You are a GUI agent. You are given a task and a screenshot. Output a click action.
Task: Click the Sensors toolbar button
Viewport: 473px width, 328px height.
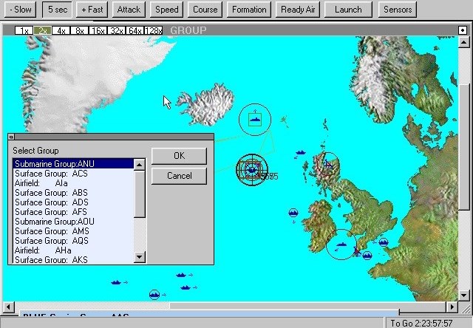coord(397,10)
